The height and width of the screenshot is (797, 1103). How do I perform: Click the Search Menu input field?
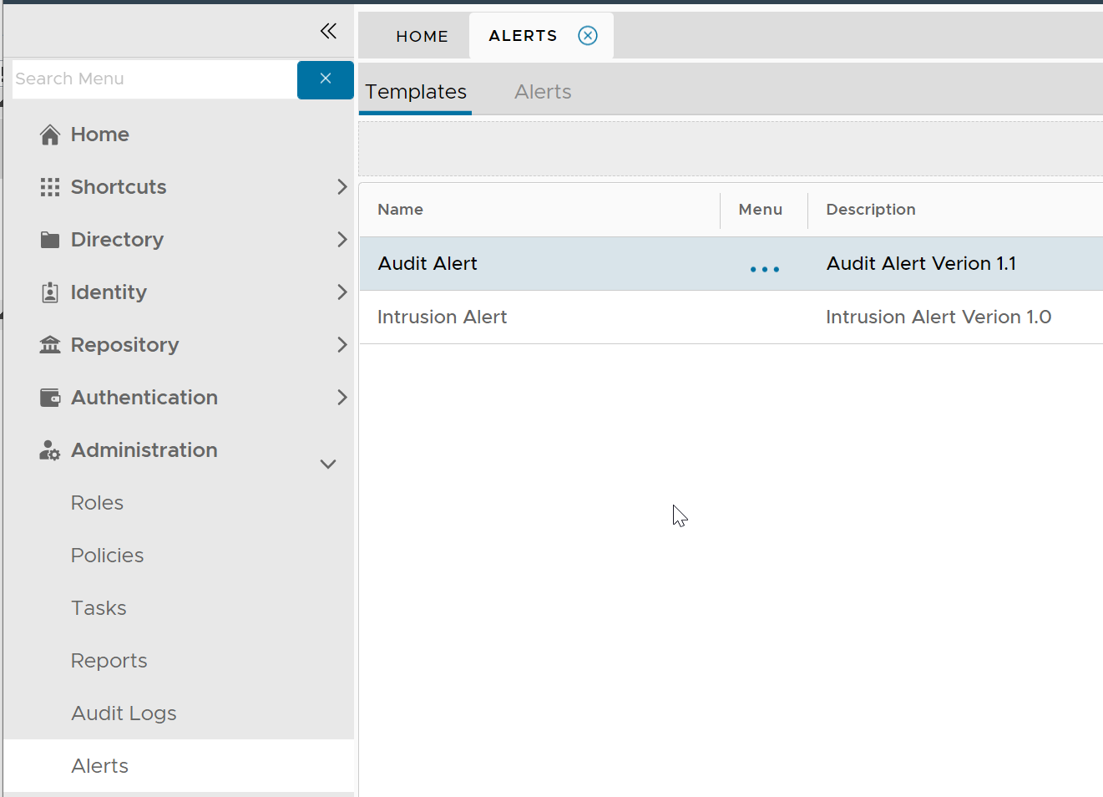click(x=154, y=79)
